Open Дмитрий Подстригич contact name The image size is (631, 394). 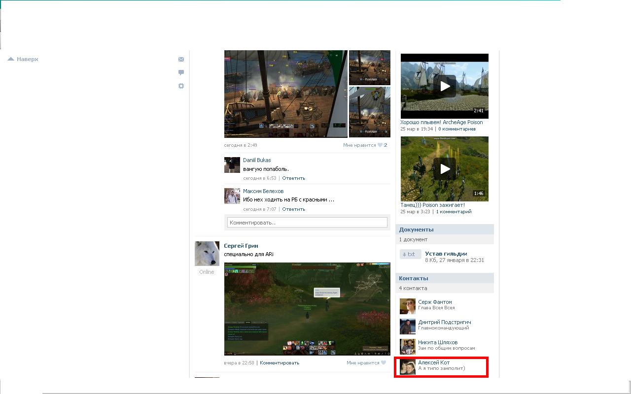pos(445,323)
